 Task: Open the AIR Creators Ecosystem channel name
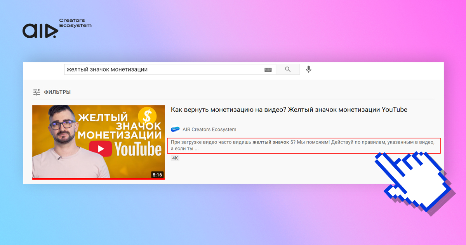(209, 129)
